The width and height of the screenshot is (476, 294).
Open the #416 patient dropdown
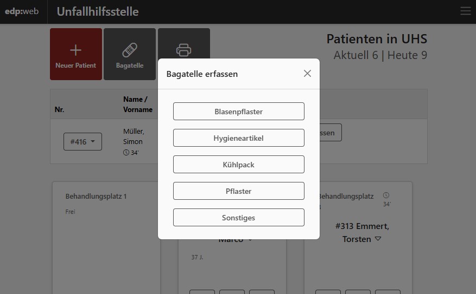82,142
